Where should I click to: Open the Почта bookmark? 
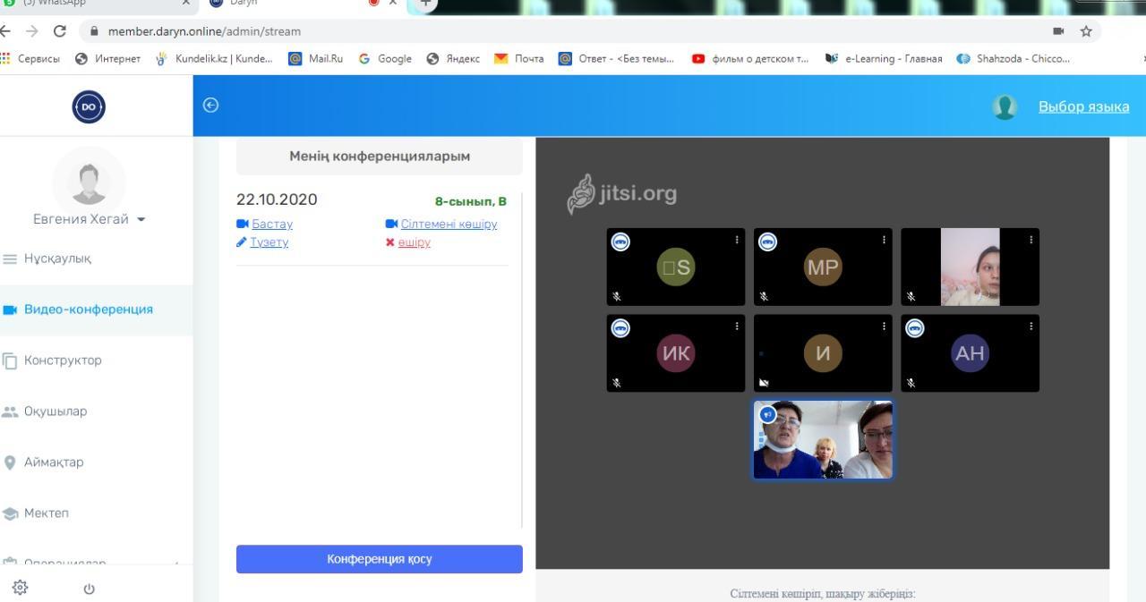(x=519, y=59)
